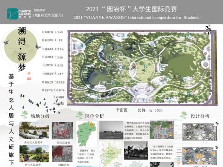Click the 绿地分布 caption
Viewport: 223px width, 167px height.
(64, 165)
